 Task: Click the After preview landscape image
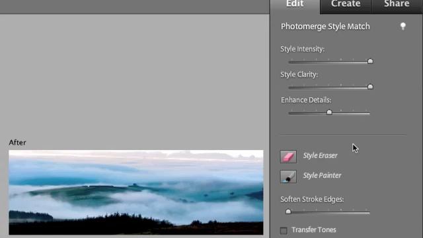pyautogui.click(x=136, y=192)
